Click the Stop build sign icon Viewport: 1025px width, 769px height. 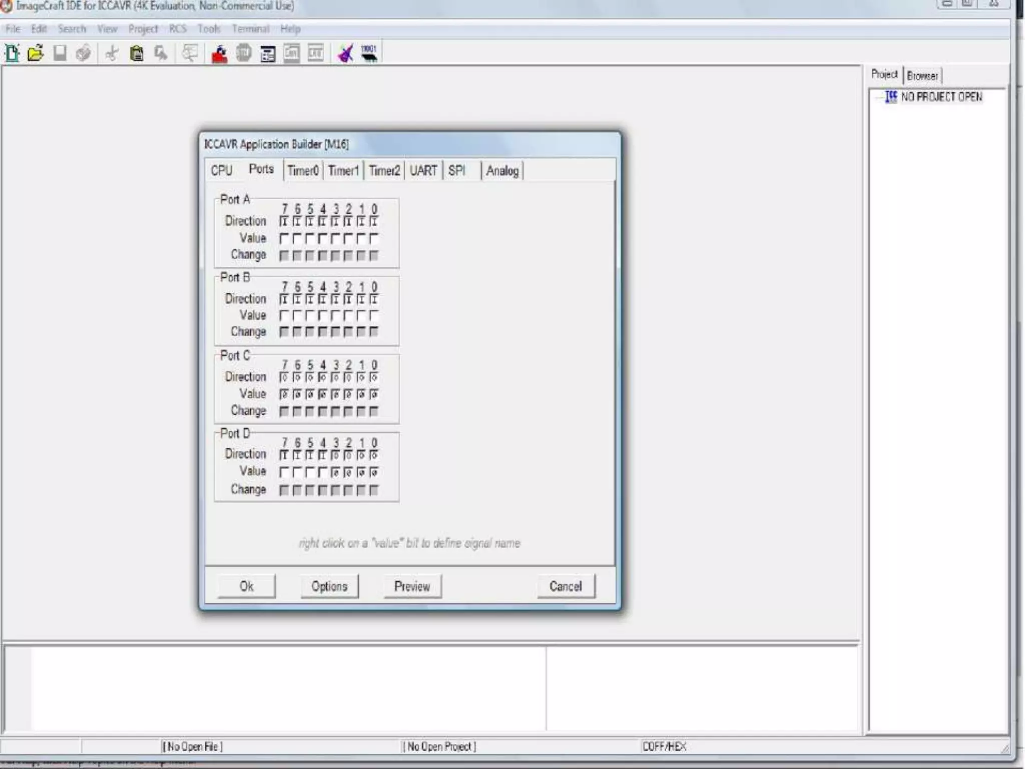[244, 53]
